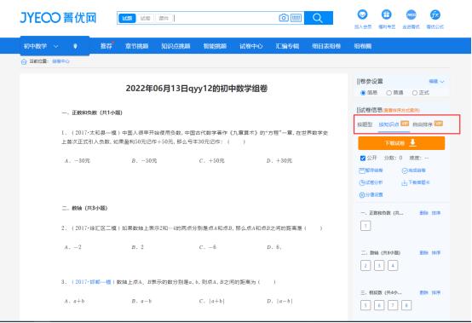Click 排序 for section 一 正数和负数

click(436, 213)
